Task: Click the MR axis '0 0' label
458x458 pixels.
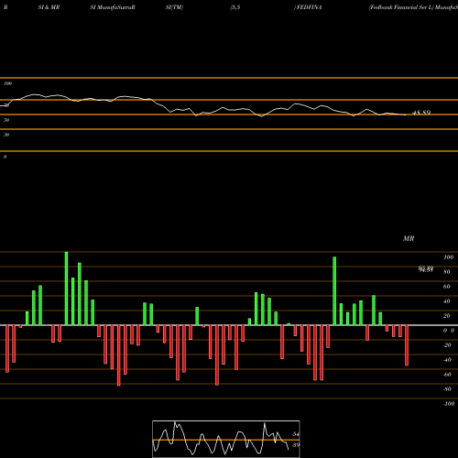Action: tap(449, 331)
